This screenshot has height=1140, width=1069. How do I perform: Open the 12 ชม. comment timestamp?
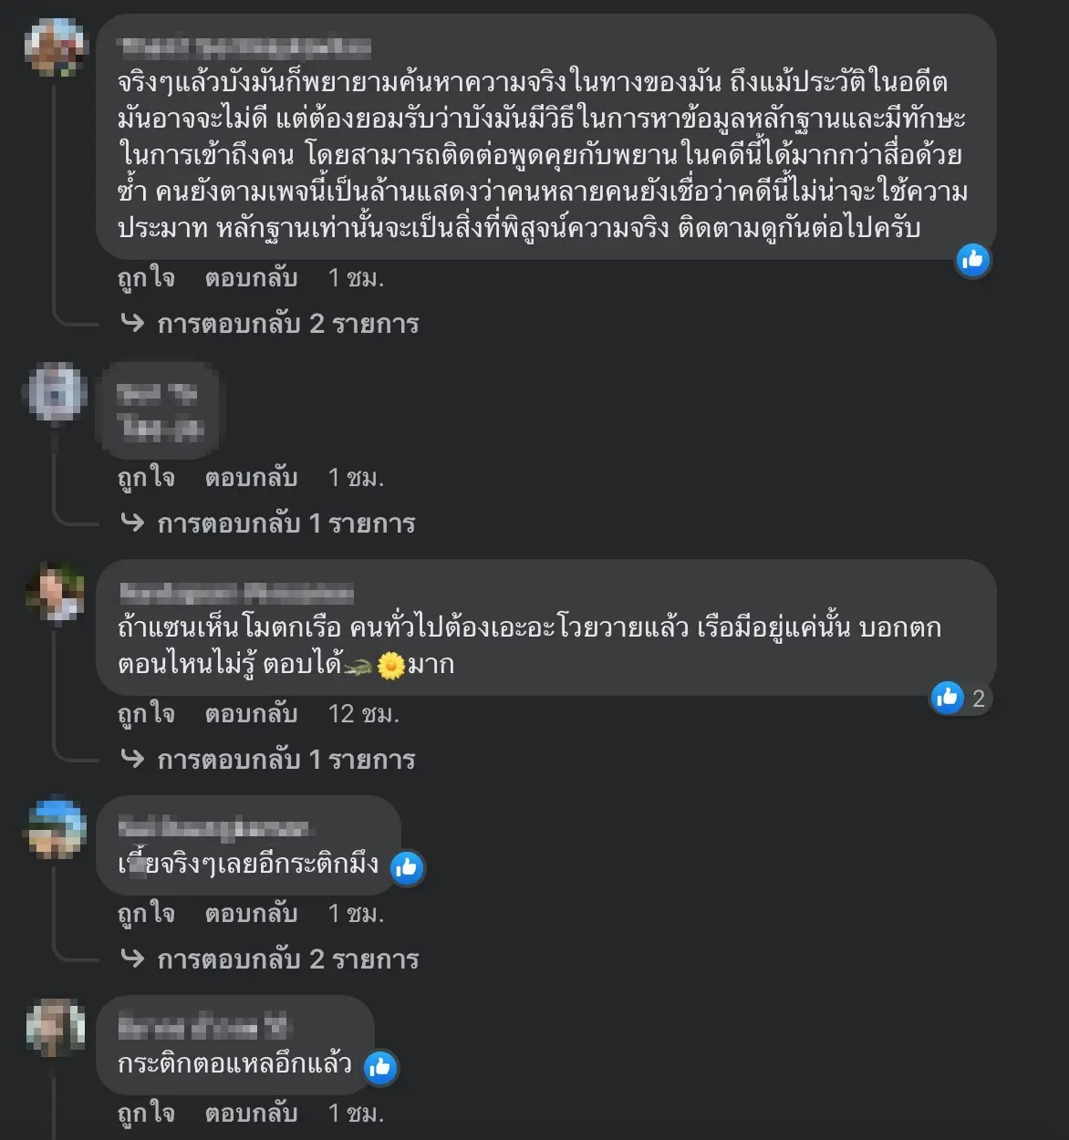pyautogui.click(x=363, y=714)
